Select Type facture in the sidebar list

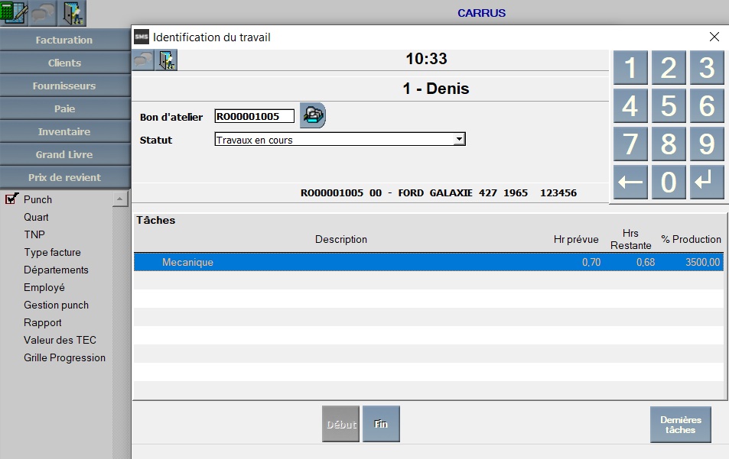tap(53, 253)
